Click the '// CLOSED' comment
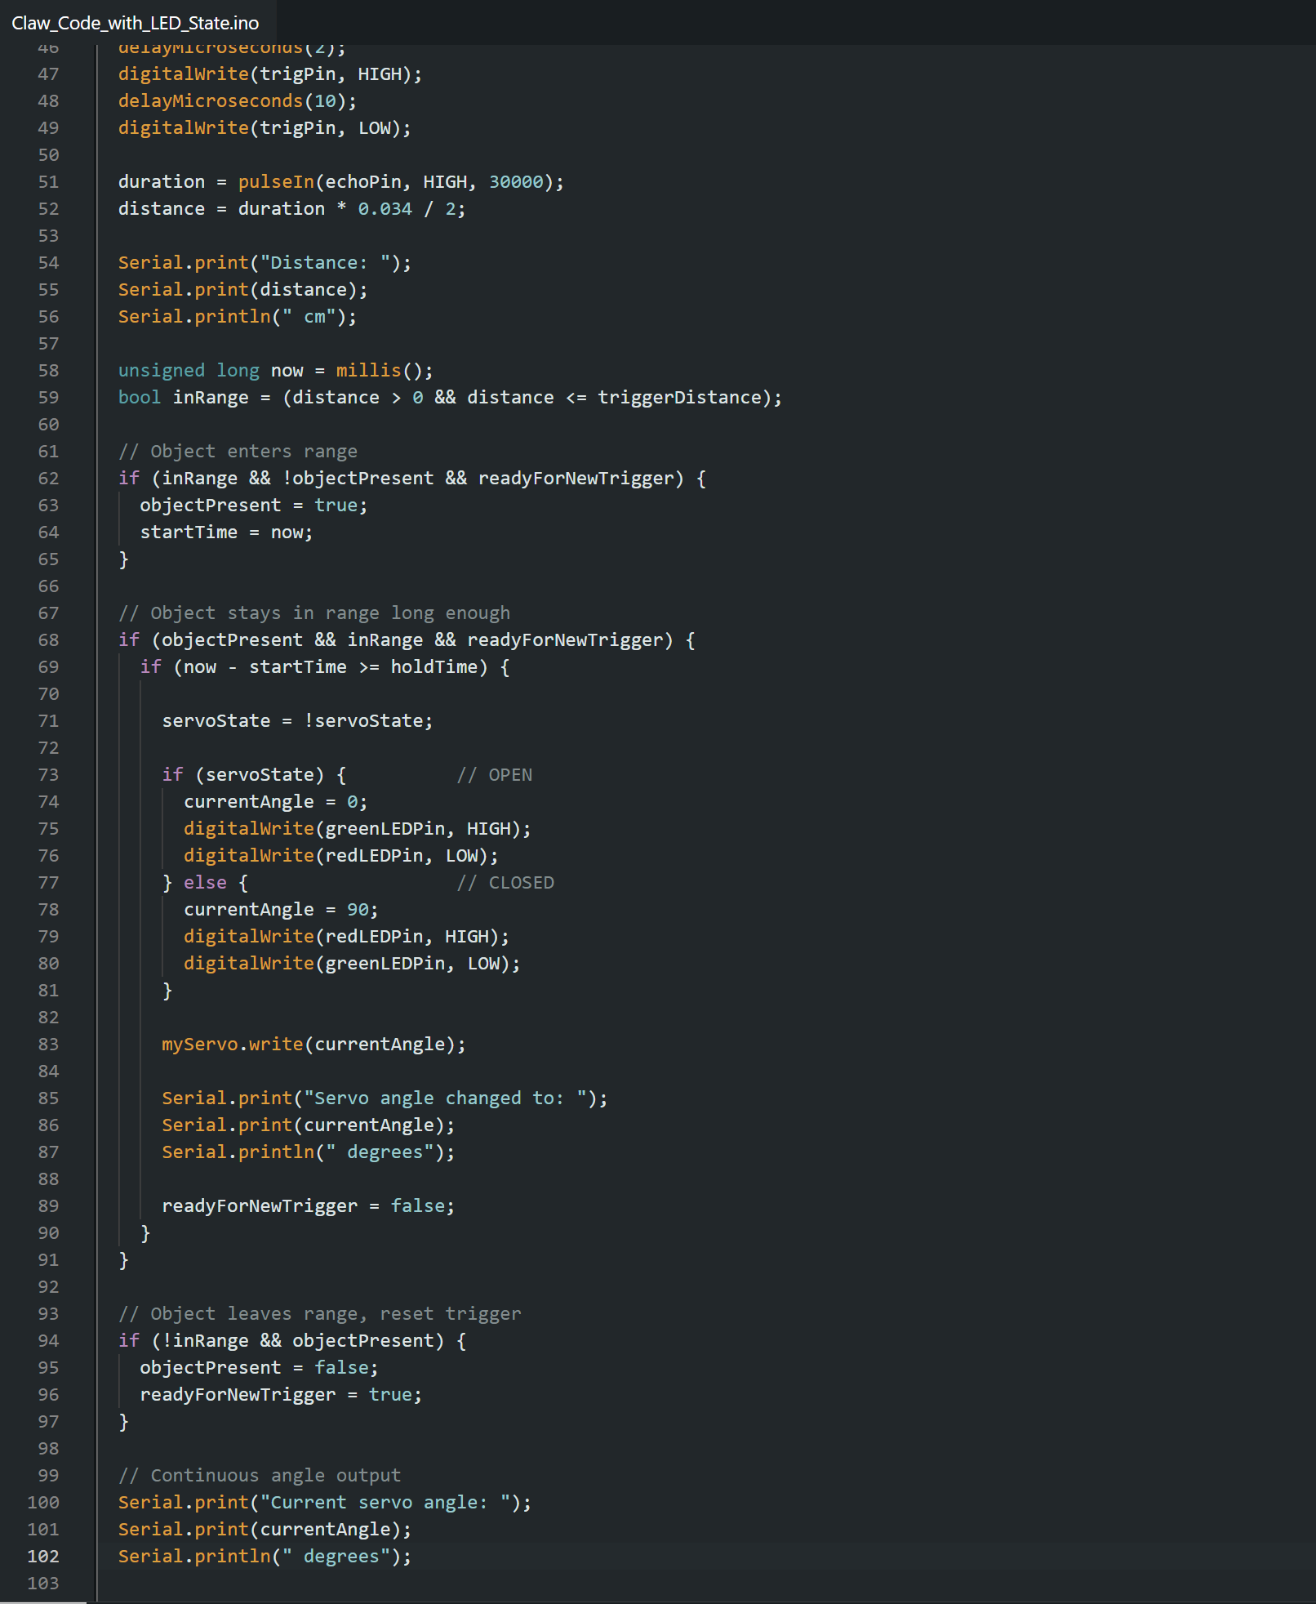The height and width of the screenshot is (1604, 1316). [x=505, y=883]
